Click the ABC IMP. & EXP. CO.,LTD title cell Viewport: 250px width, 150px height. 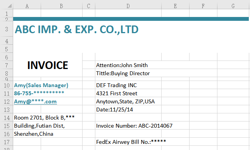point(76,29)
